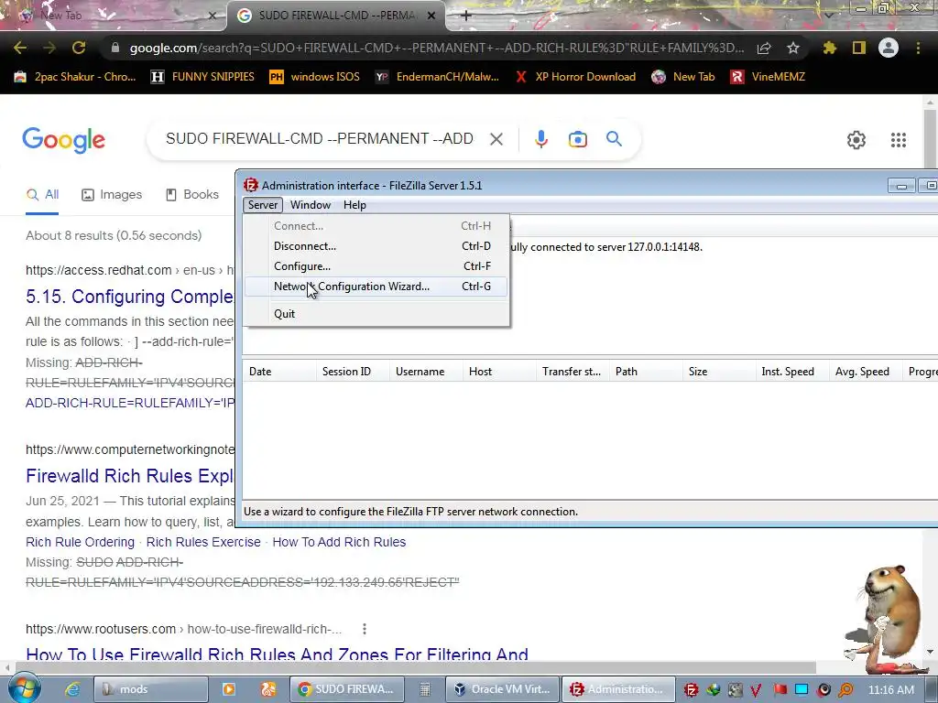Open the Firewalld Rich Rules Expl... result
The height and width of the screenshot is (703, 938).
point(130,476)
